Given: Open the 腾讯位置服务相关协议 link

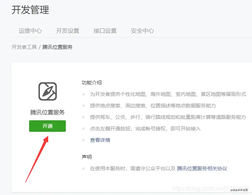Looking at the screenshot, I should tap(202, 168).
